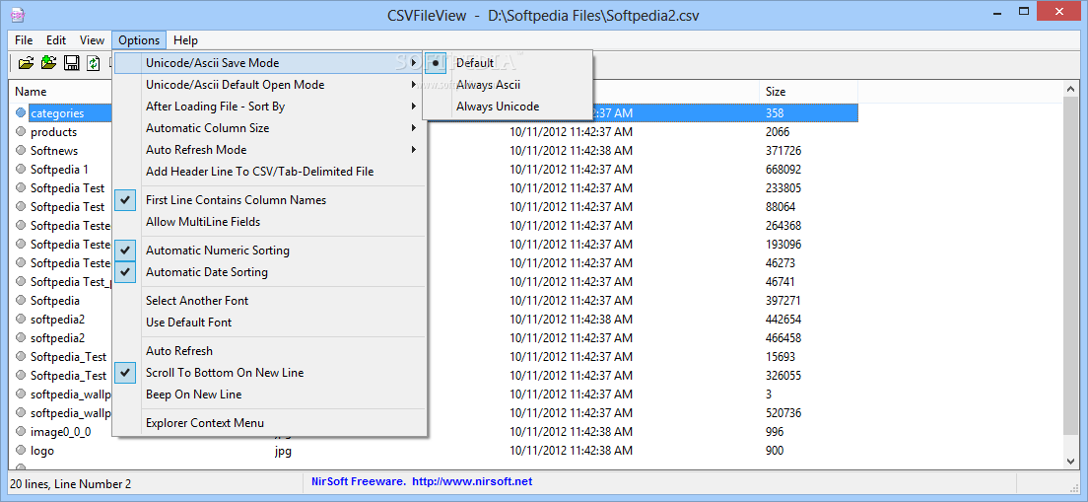Select the categories row name

click(x=57, y=113)
